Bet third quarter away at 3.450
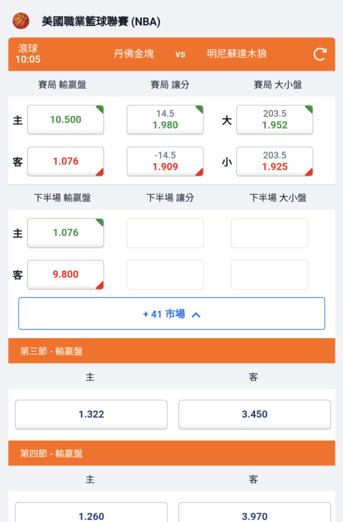343x522 pixels. point(255,414)
